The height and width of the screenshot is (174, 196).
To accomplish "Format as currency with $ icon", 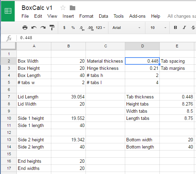I will 64,28.
